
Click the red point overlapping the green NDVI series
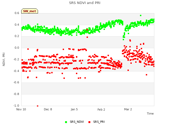87,30
